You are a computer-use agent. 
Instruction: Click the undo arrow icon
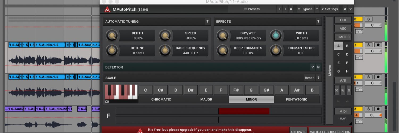tap(338, 101)
